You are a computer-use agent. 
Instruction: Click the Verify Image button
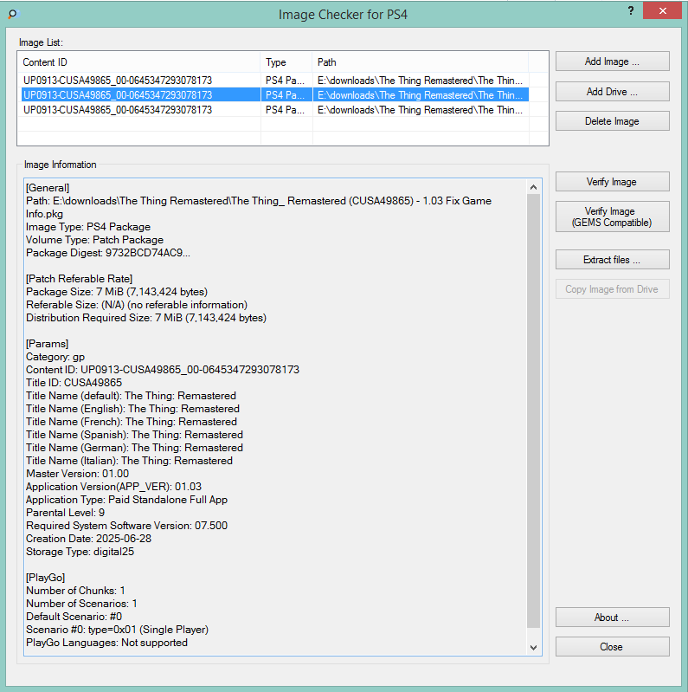click(612, 181)
